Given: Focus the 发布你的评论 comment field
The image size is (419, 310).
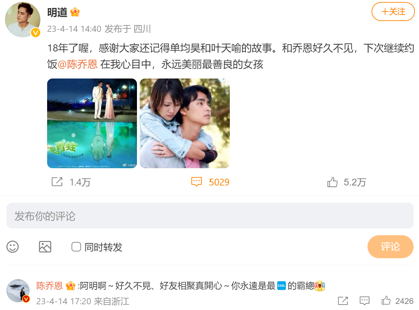Looking at the screenshot, I should [210, 216].
